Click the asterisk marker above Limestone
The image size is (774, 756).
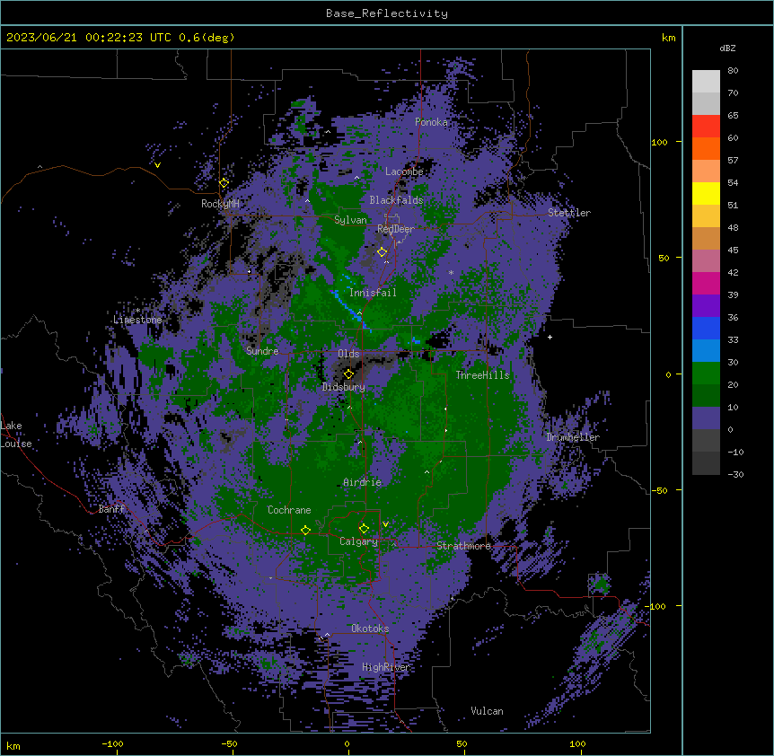coord(137,311)
